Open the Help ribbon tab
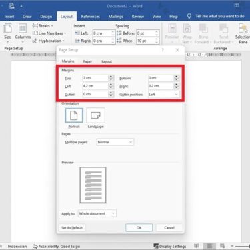Screen dimensions: 250x250 (173, 17)
